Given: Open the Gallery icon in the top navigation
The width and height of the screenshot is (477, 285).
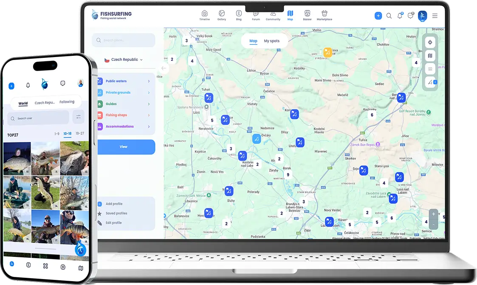Looking at the screenshot, I should (222, 15).
